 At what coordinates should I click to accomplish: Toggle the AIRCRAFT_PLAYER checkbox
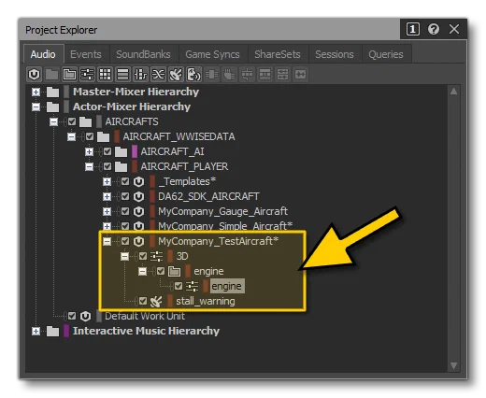pyautogui.click(x=107, y=166)
